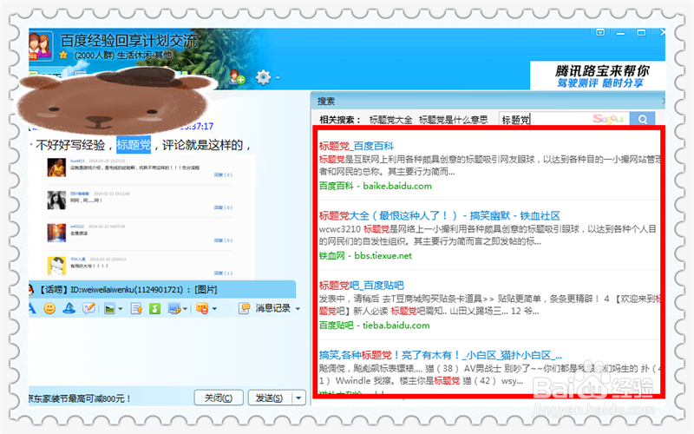This screenshot has width=694, height=434.
Task: Click highlighted word 标题党 in chat message
Action: (134, 145)
